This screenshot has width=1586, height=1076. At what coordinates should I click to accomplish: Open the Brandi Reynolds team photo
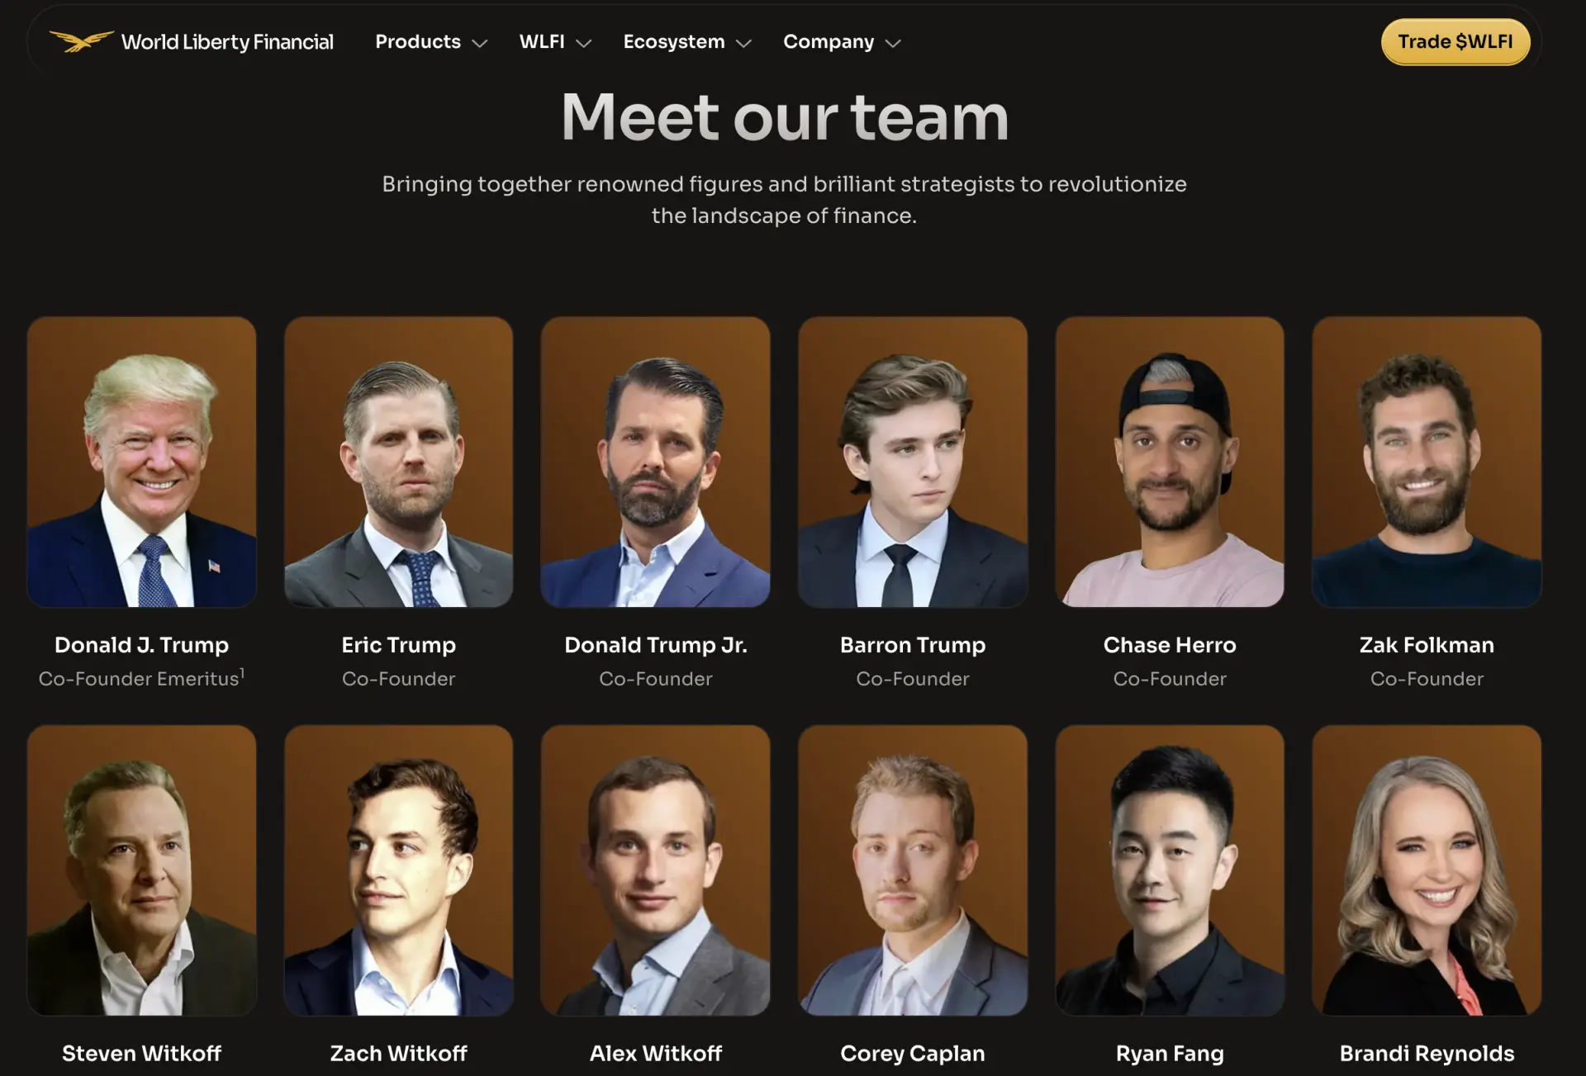(1427, 870)
